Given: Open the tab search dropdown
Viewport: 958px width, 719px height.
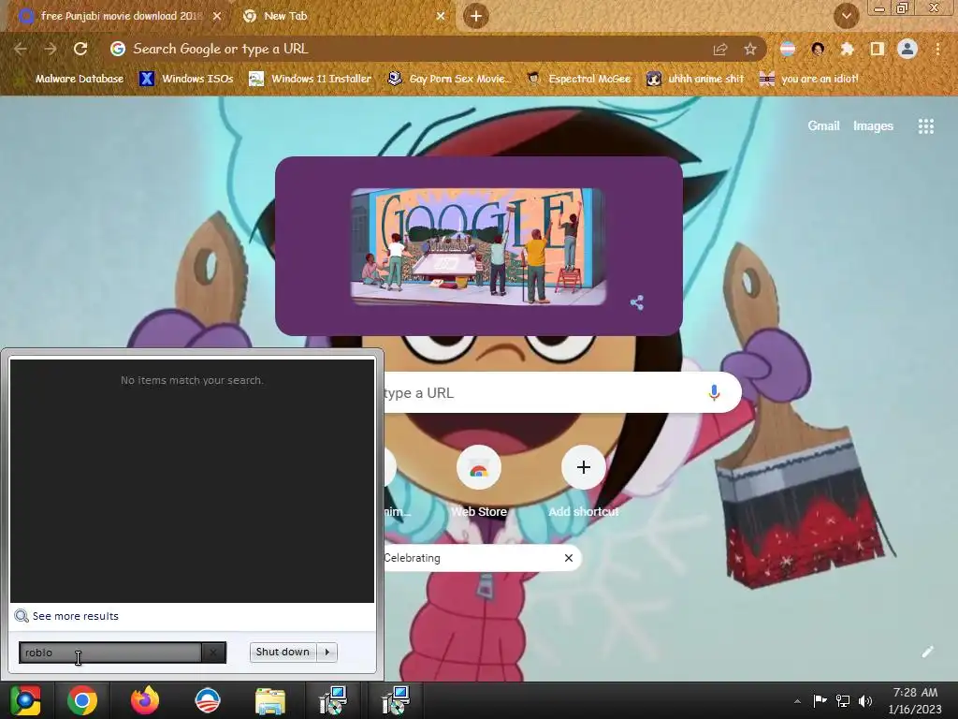Looking at the screenshot, I should pyautogui.click(x=846, y=16).
